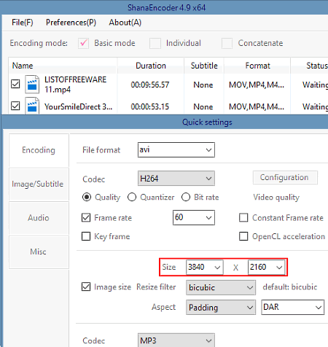Uncheck the LISTOFFREEWARE 11.mp4 row checkbox
The height and width of the screenshot is (347, 328).
point(15,84)
